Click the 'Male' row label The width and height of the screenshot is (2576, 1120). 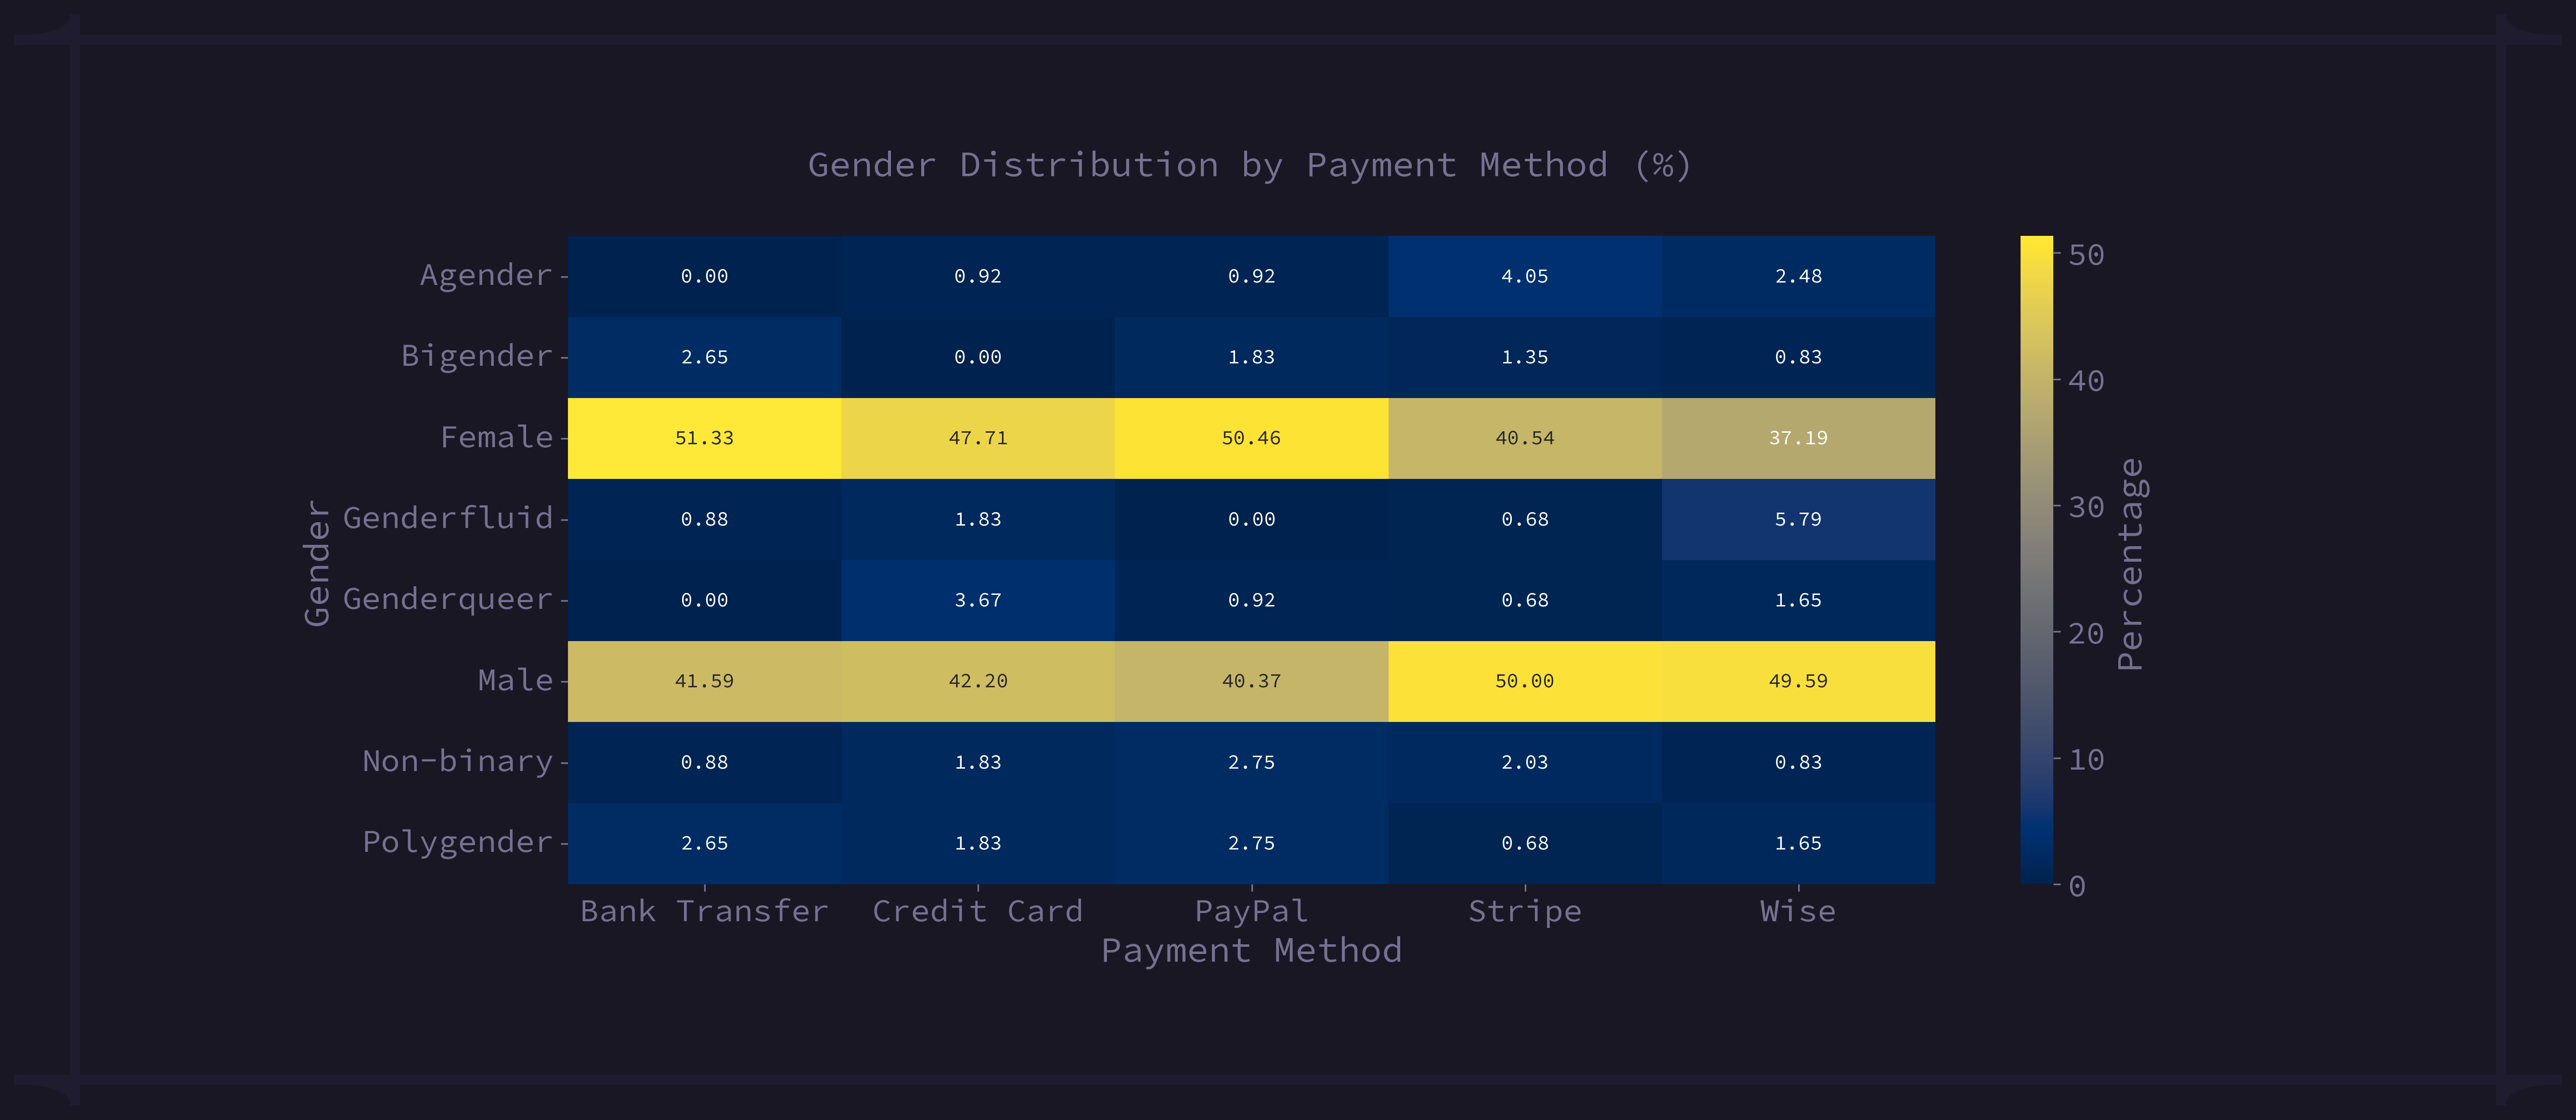pyautogui.click(x=516, y=680)
